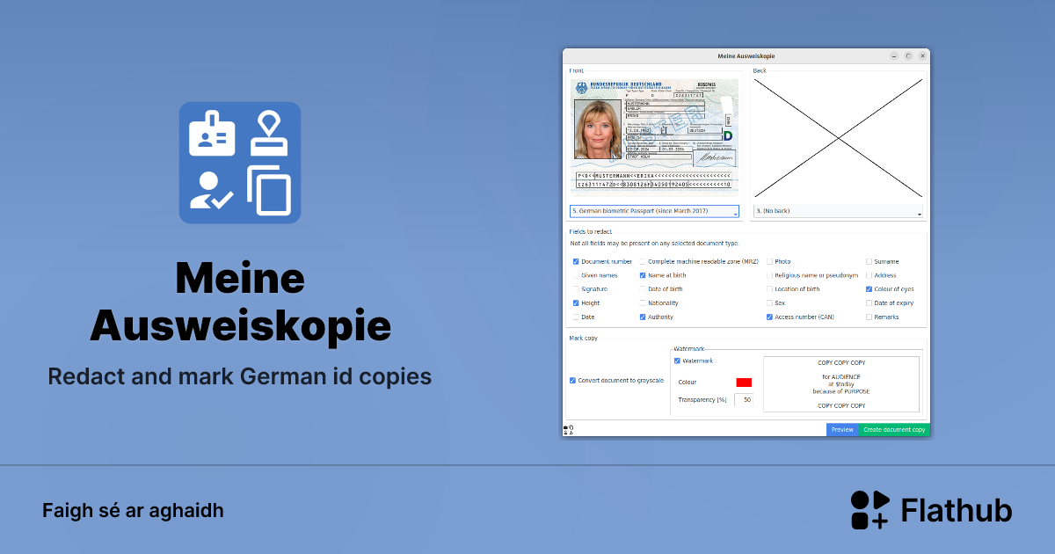Image resolution: width=1055 pixels, height=554 pixels.
Task: Click the ID badge glyph in app logo
Action: tap(212, 134)
